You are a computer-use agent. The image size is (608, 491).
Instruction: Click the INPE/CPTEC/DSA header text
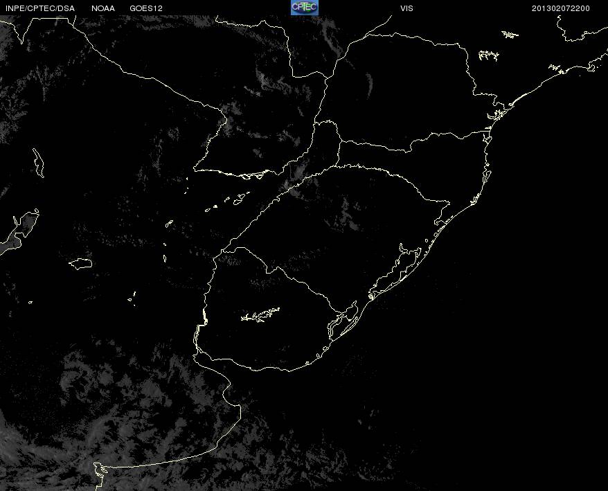39,8
